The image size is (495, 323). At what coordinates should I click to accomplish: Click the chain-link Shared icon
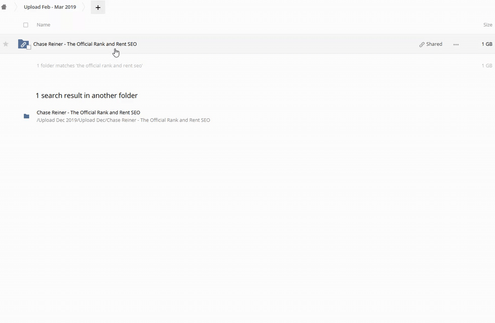[422, 44]
